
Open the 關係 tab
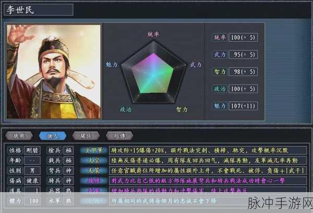coord(86,136)
